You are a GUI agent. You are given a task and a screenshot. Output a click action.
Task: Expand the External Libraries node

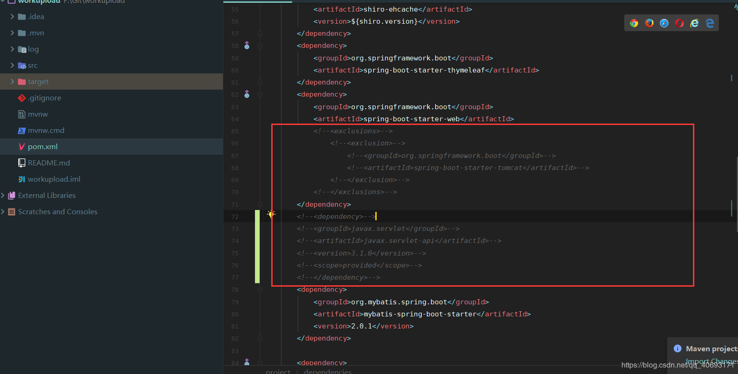(3, 196)
